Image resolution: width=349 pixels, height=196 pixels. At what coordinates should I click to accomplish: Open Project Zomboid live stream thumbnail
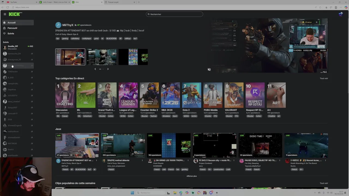click(215, 145)
